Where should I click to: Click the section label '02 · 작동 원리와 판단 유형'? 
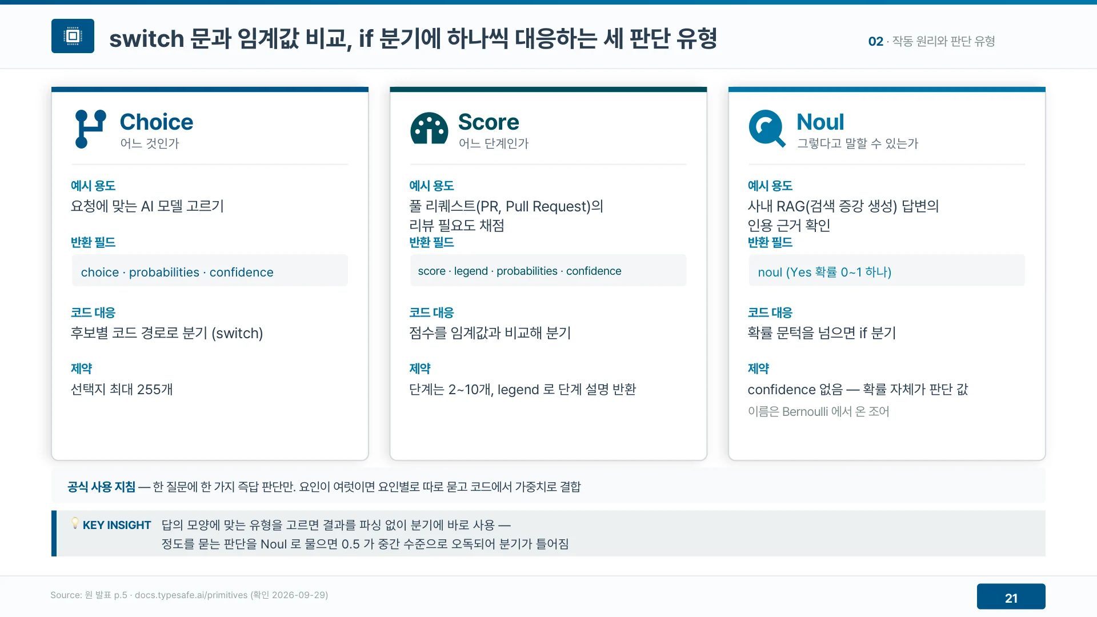932,41
